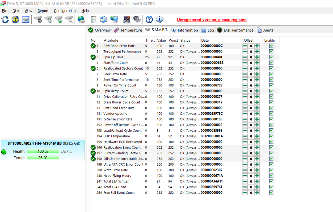Image resolution: width=333 pixels, height=212 pixels.
Task: Uncheck Enable for Start/Stop Count
Action: point(271,63)
